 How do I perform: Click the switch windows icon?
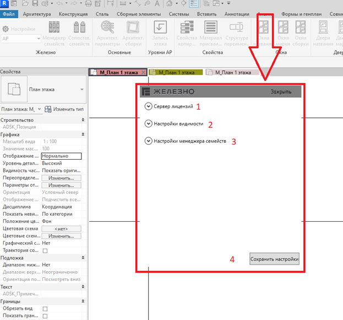pos(216,3)
